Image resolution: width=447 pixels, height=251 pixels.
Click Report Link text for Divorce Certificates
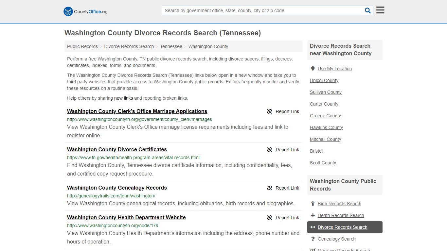[287, 150]
